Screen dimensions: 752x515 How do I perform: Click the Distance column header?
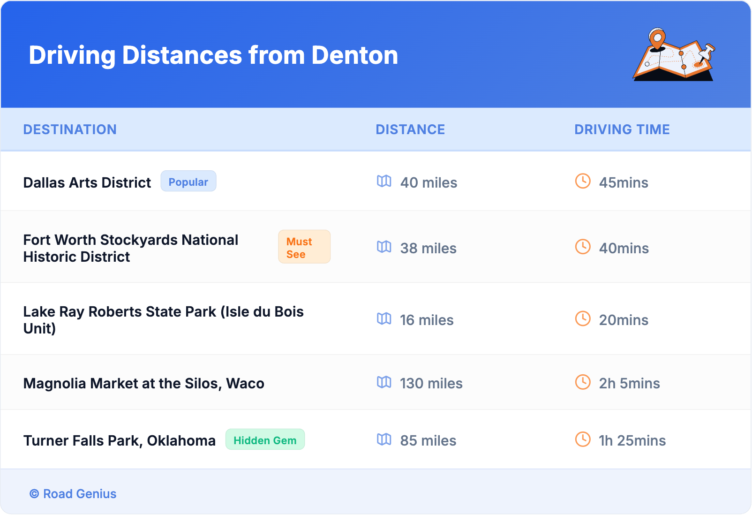coord(410,129)
